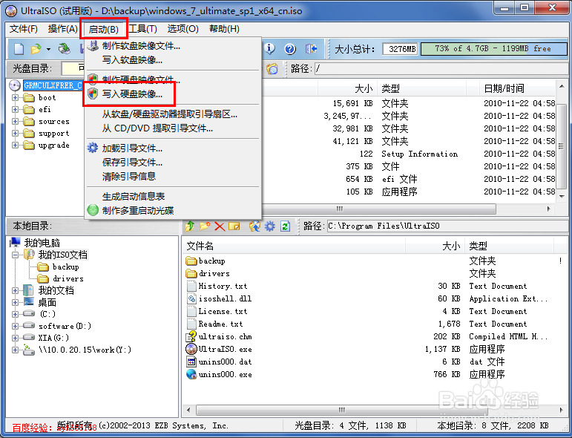Click the 我的电脑 computer icon
The height and width of the screenshot is (438, 572).
16,242
